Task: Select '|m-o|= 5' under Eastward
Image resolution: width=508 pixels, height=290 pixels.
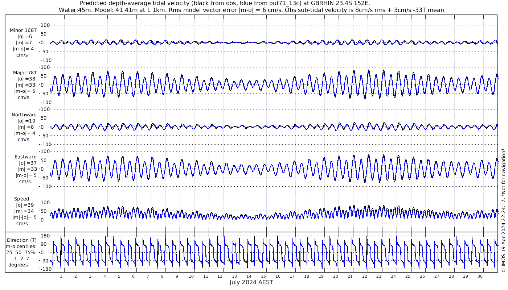Action: click(x=26, y=175)
